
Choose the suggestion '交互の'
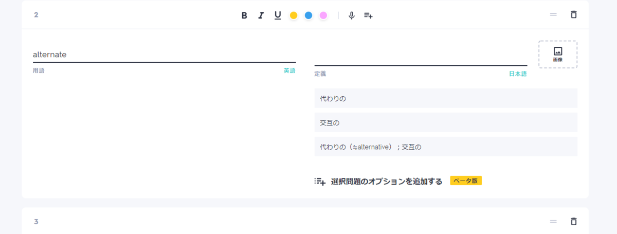click(x=446, y=122)
